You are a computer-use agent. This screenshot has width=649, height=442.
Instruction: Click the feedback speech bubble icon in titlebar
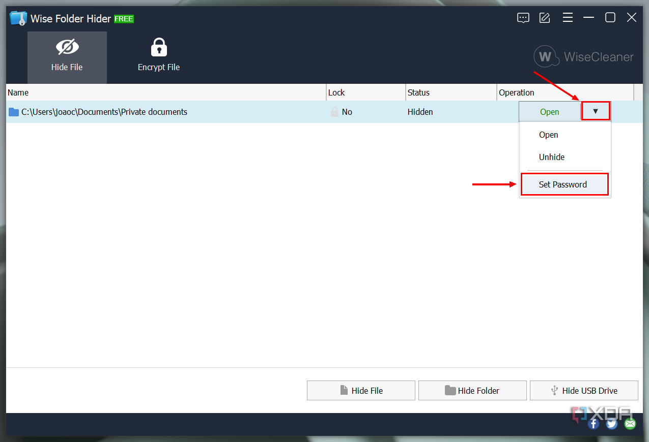(523, 17)
